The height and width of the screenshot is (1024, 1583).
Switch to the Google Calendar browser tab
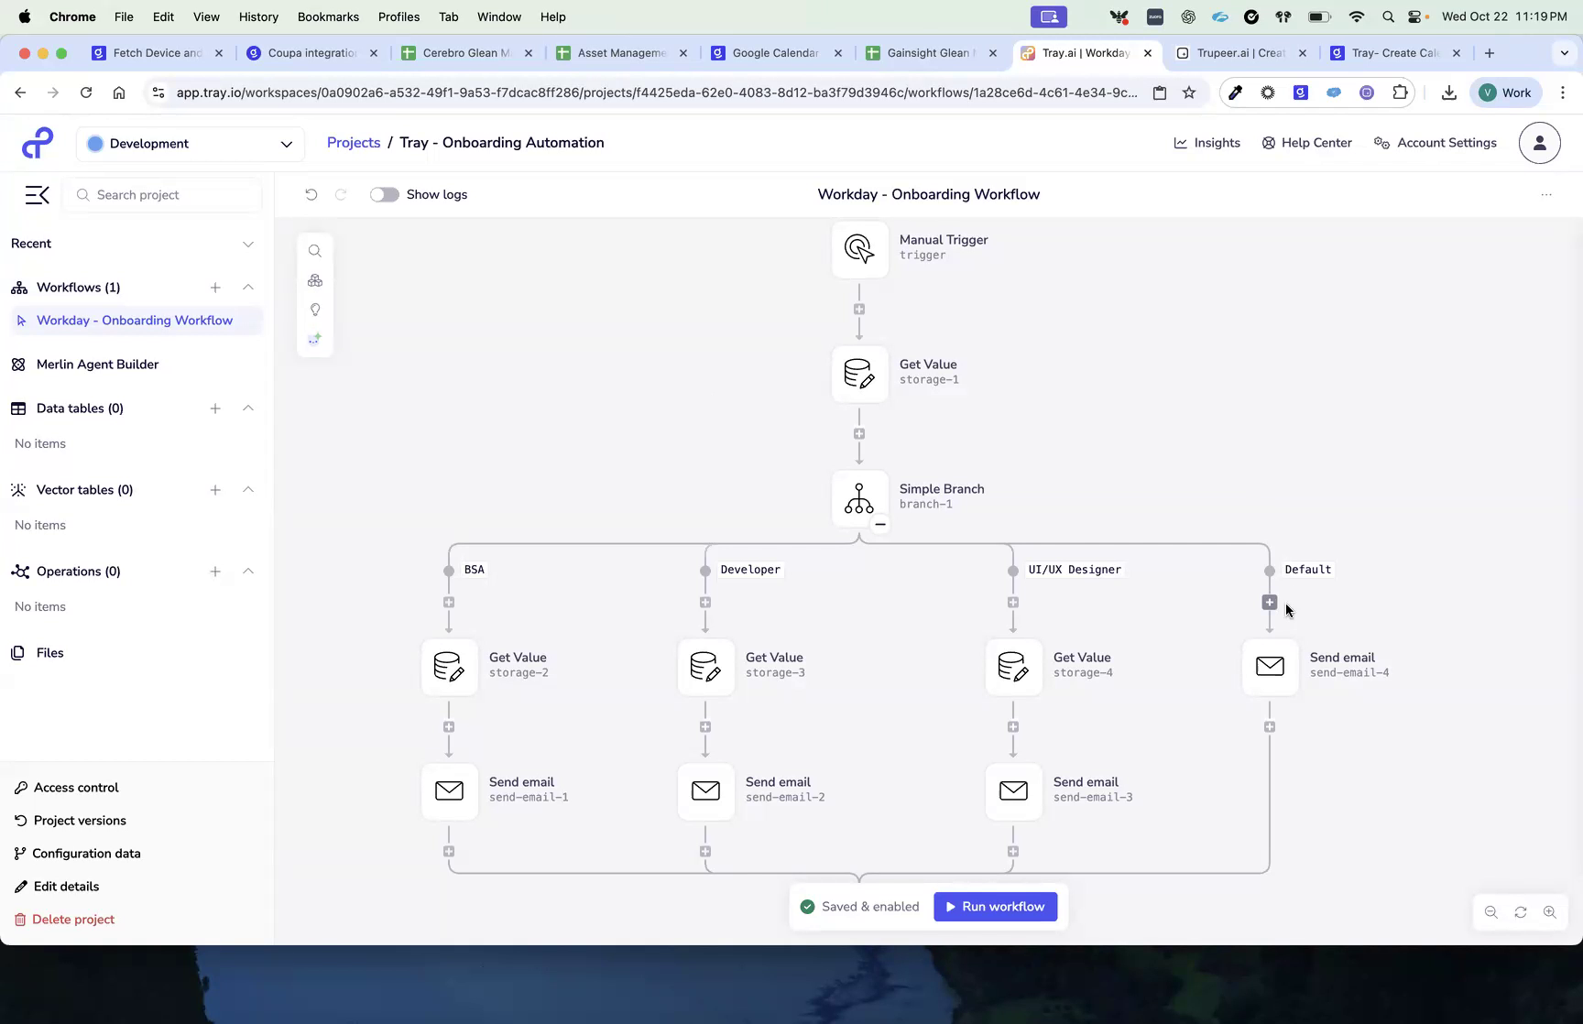[x=774, y=53]
